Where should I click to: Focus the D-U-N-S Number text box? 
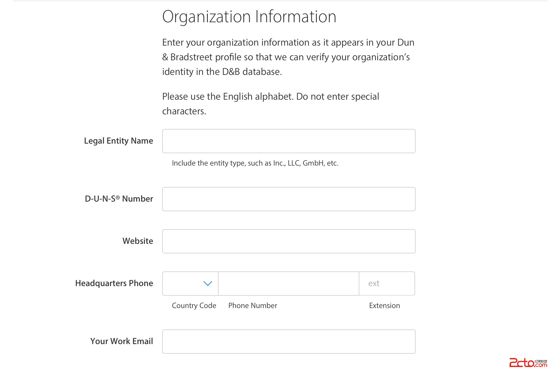tap(289, 199)
